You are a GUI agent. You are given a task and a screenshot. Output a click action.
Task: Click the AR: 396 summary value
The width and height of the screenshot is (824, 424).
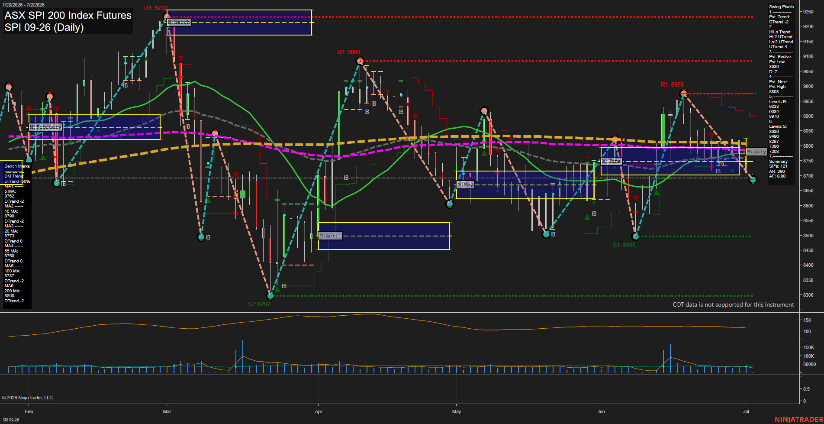pyautogui.click(x=777, y=172)
